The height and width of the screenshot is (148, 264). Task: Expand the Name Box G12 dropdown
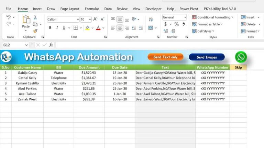pos(26,45)
